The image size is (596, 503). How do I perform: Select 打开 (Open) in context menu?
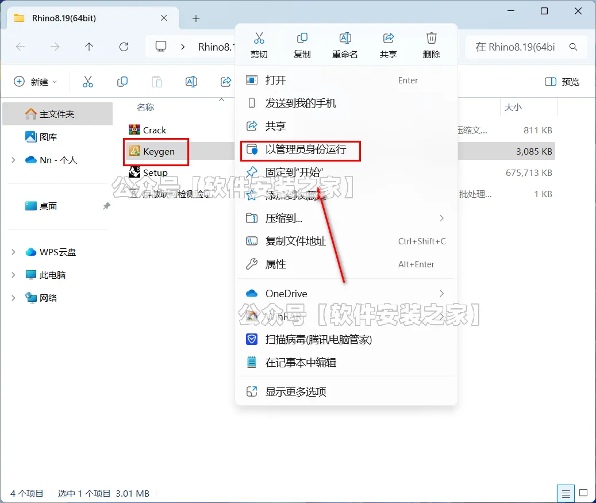346,80
